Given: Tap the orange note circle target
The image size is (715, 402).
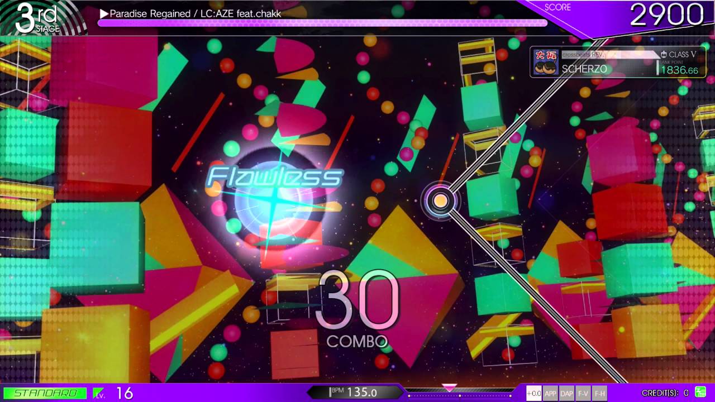Looking at the screenshot, I should [x=441, y=201].
